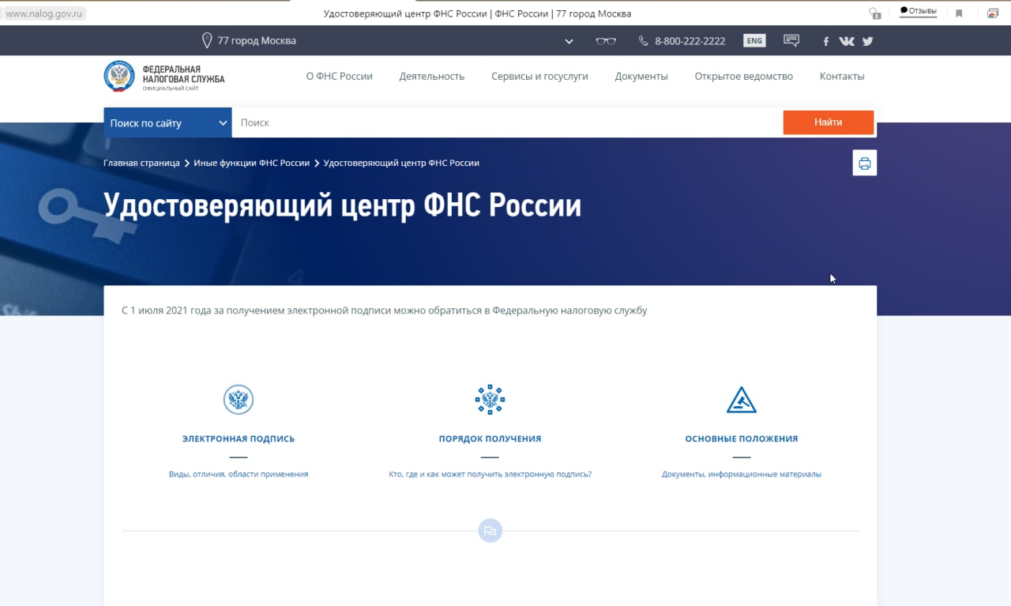
Task: Enable visually impaired mode via glasses icon
Action: [x=606, y=41]
